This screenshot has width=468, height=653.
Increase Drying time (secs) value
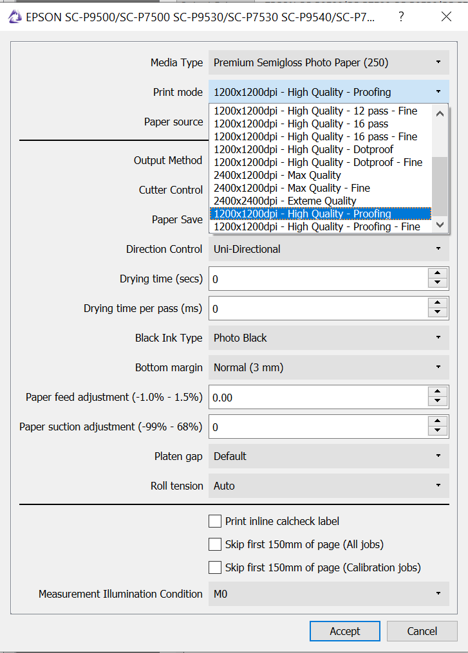[438, 273]
